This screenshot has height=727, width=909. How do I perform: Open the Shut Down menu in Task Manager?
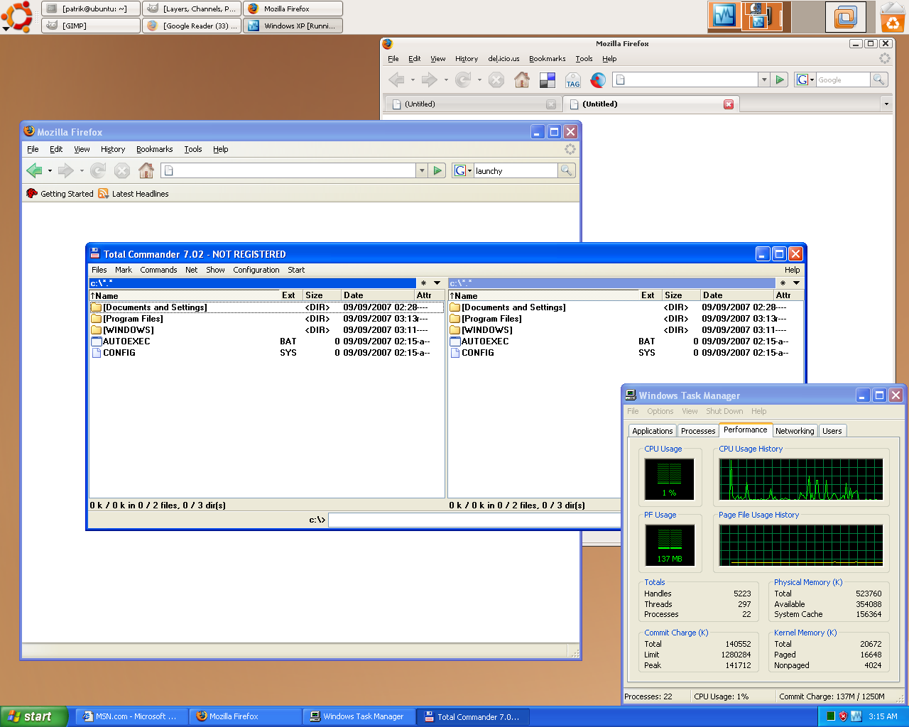tap(724, 411)
